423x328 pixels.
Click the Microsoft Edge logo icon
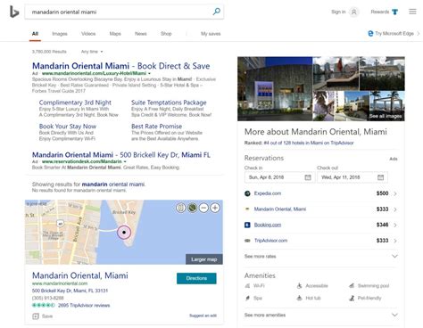coord(370,33)
